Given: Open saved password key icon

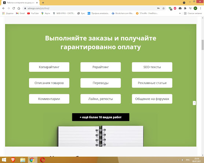Looking at the screenshot, I should point(159,8).
